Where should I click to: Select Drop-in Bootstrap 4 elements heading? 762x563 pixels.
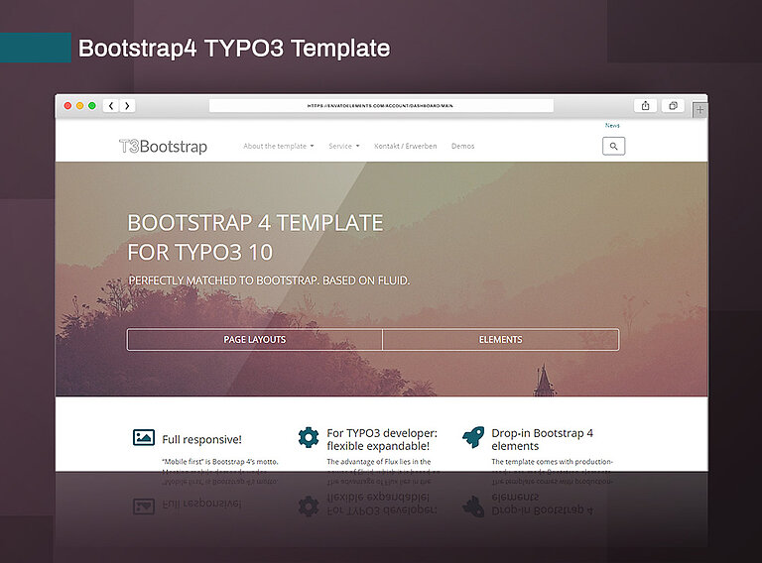(x=543, y=439)
